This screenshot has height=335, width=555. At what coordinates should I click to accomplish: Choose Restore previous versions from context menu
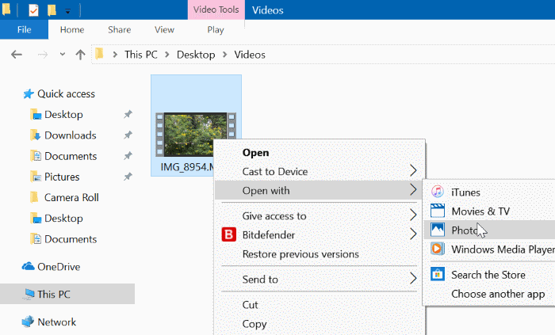[300, 254]
